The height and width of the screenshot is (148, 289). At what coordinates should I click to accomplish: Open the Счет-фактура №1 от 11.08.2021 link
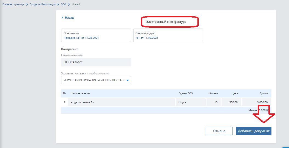pos(147,38)
